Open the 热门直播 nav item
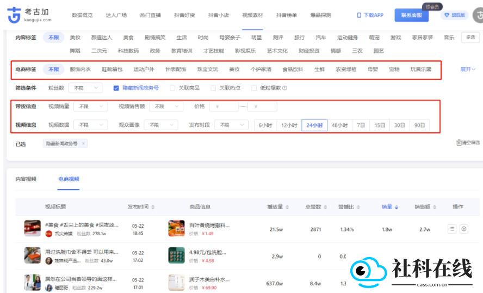The width and height of the screenshot is (483, 293). point(150,15)
